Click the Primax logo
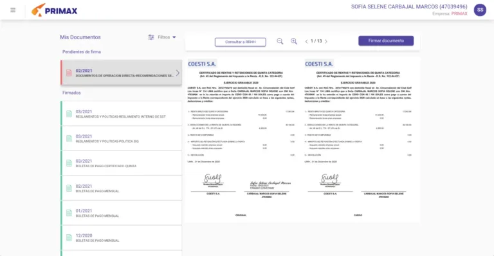This screenshot has width=494, height=256. [54, 10]
